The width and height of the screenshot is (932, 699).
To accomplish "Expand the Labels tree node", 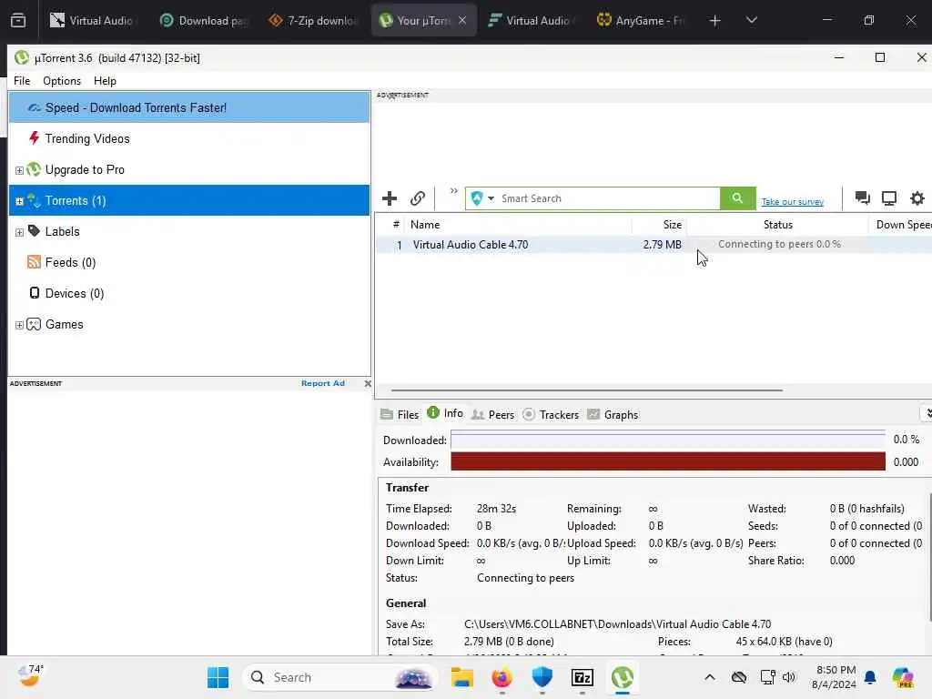I will coord(19,232).
